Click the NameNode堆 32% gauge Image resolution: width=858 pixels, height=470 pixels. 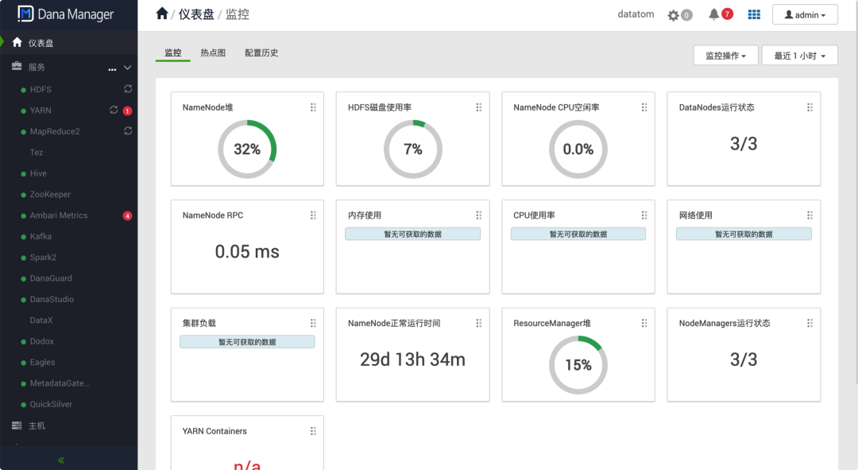[247, 149]
